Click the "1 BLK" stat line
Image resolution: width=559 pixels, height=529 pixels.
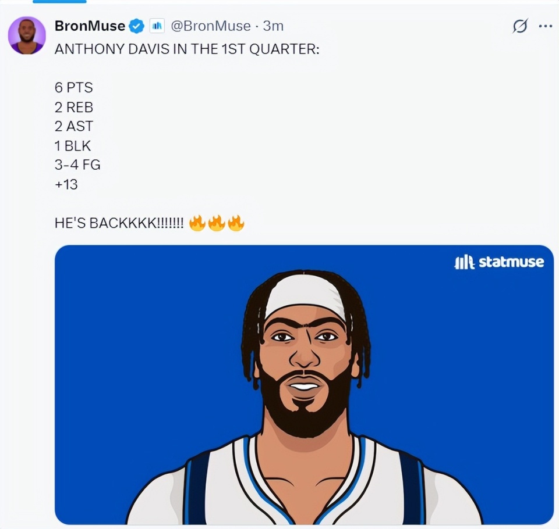73,145
